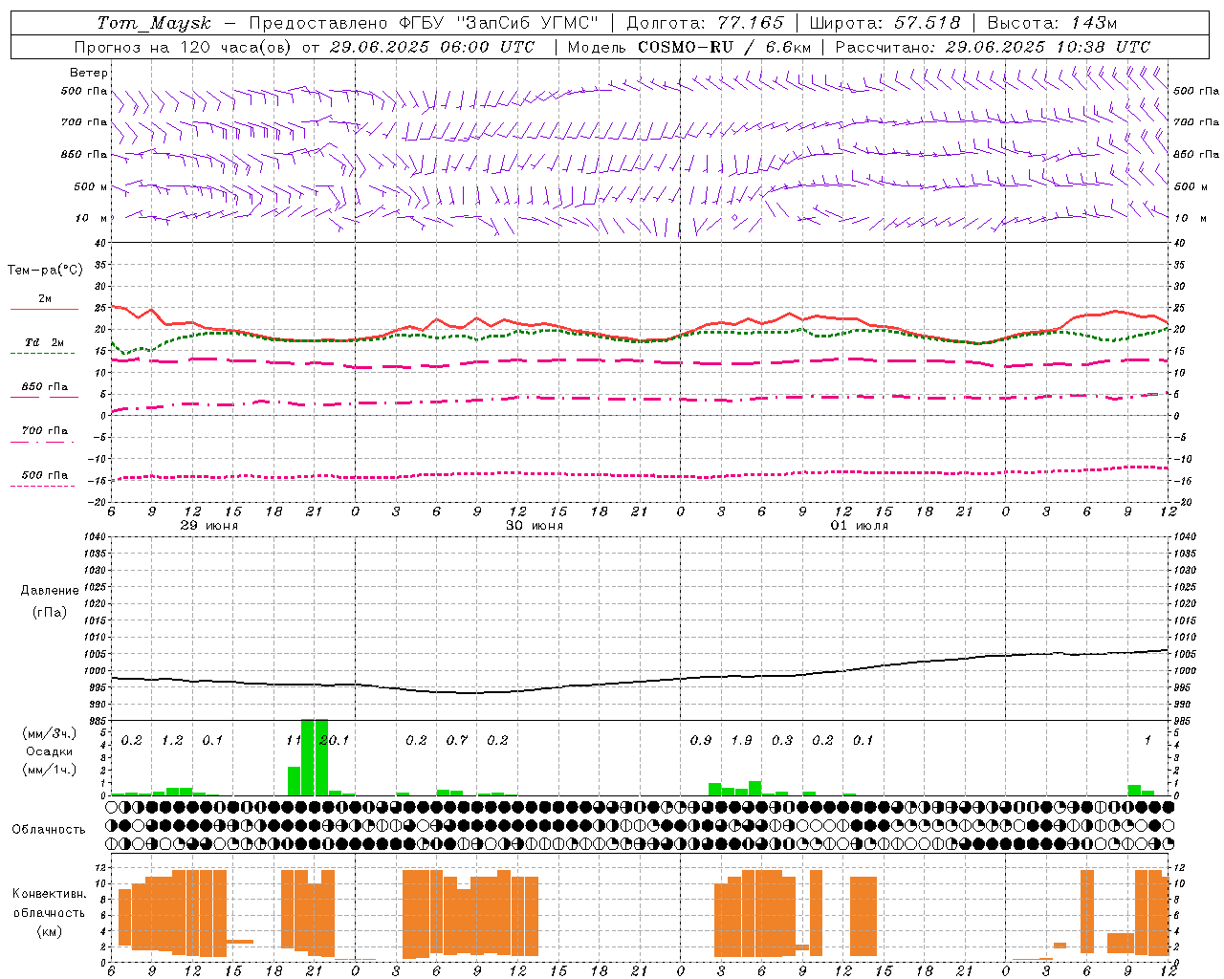
Task: Select the model label COSMO-RU / 6.6км
Action: point(725,47)
